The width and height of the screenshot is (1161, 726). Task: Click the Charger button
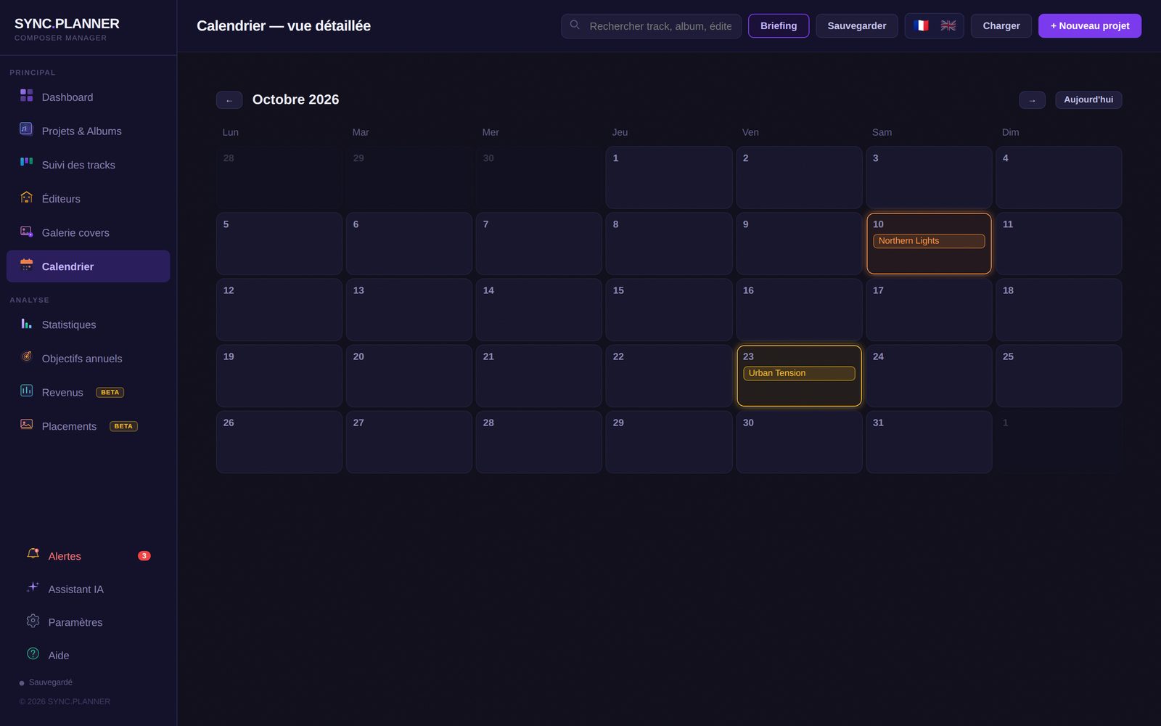pyautogui.click(x=1001, y=26)
